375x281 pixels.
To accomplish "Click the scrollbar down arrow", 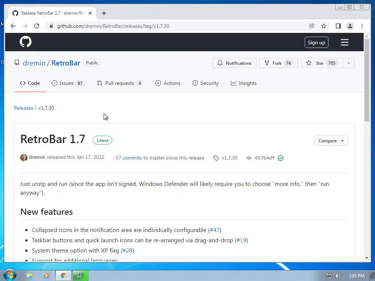I will pos(367,258).
